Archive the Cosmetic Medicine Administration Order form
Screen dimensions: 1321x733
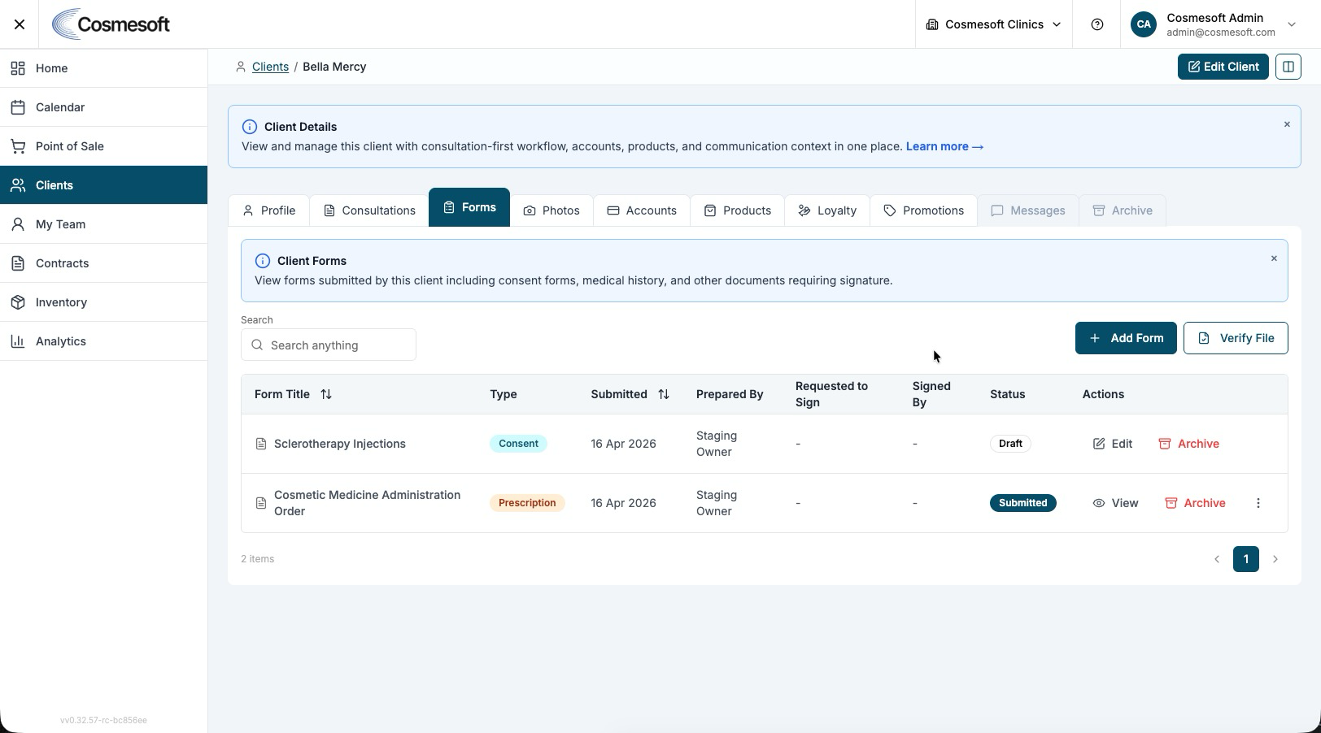click(1195, 503)
